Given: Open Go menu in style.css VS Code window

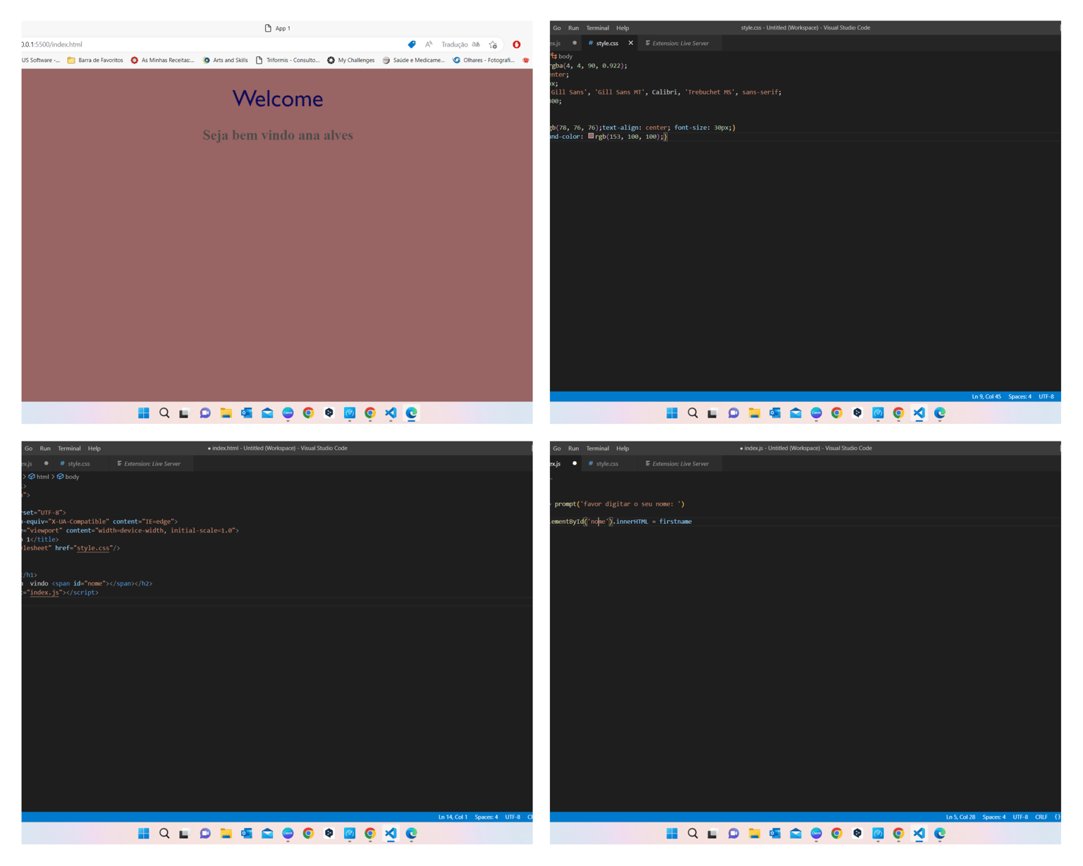Looking at the screenshot, I should point(557,28).
